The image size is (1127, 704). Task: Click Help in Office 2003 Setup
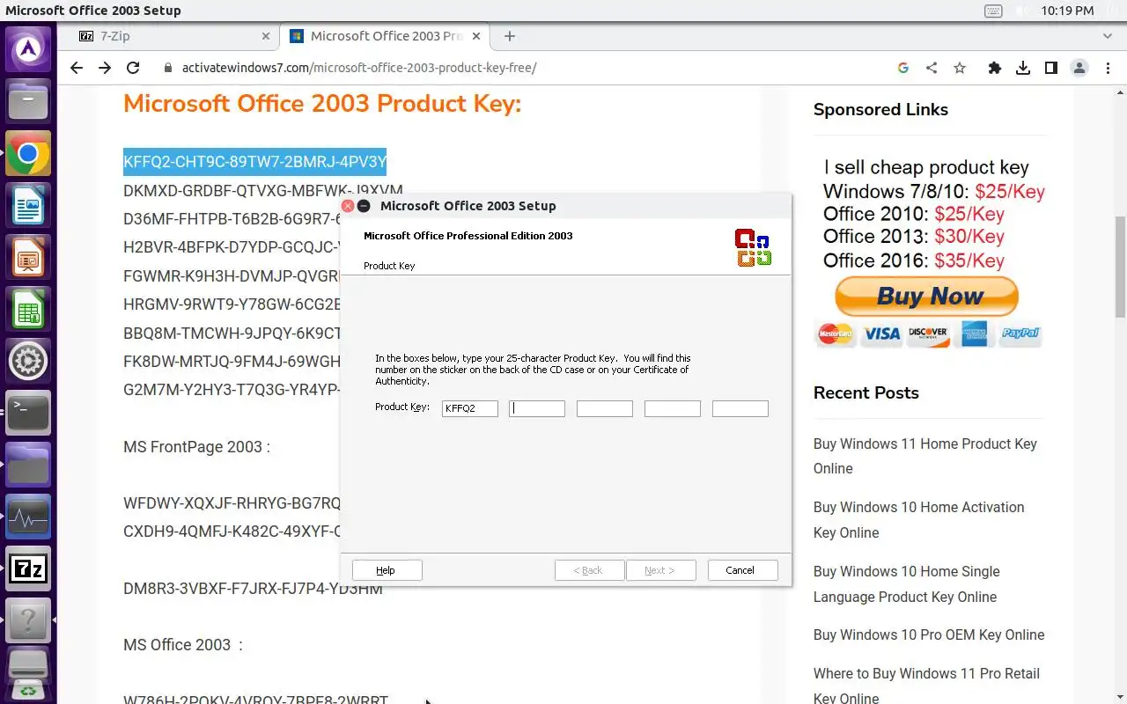pyautogui.click(x=387, y=570)
